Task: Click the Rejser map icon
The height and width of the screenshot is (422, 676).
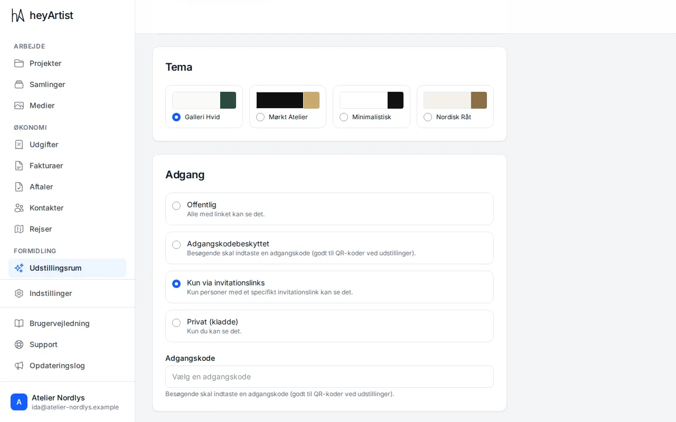Action: (x=19, y=229)
